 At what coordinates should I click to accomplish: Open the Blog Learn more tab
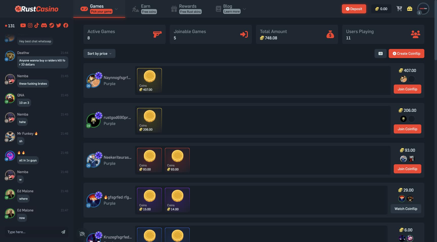coord(228,9)
